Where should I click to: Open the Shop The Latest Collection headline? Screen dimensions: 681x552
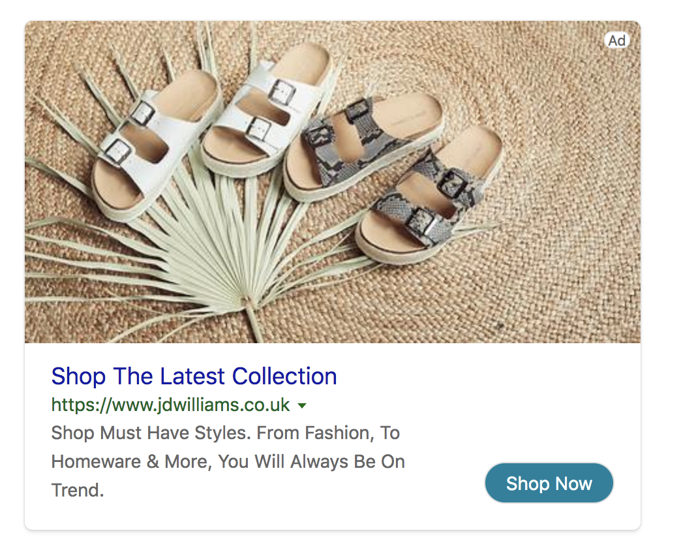coord(194,376)
